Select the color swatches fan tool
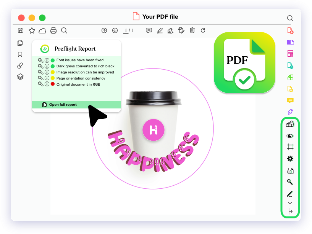Screen dimensions: 312x234 point(290,124)
